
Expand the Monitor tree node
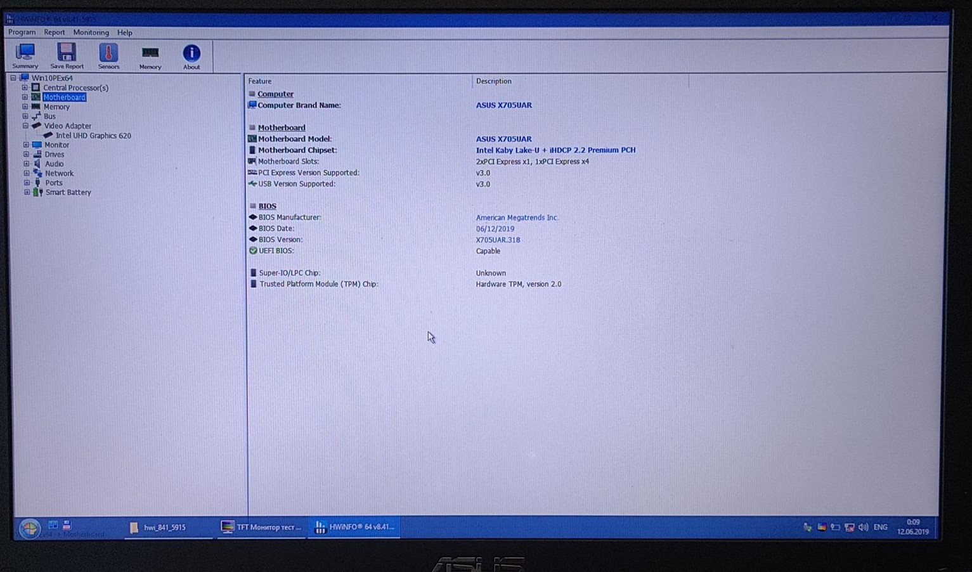coord(26,145)
